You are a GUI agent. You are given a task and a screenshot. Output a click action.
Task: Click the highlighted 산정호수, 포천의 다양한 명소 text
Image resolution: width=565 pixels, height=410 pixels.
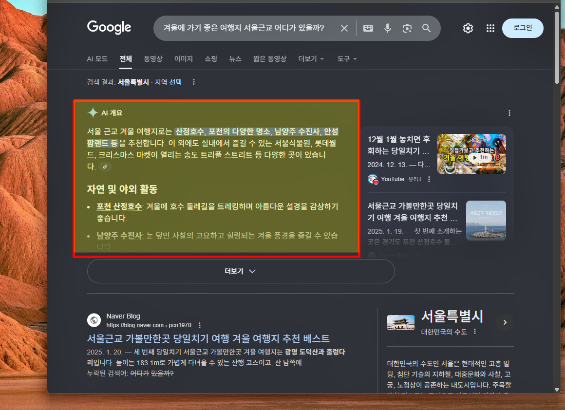pyautogui.click(x=222, y=131)
